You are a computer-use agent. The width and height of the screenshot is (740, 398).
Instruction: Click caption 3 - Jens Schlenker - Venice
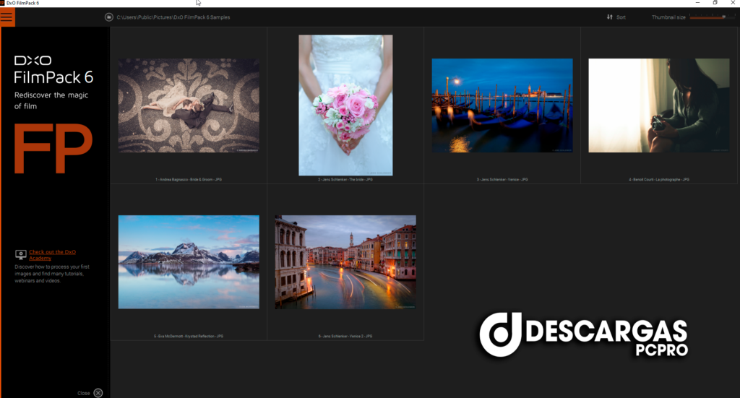pyautogui.click(x=502, y=180)
